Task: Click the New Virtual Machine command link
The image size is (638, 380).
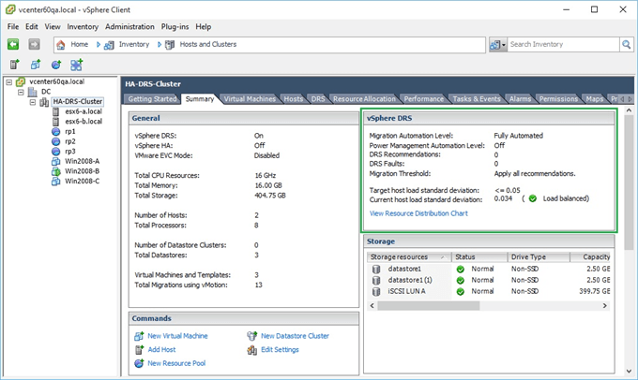Action: (177, 336)
